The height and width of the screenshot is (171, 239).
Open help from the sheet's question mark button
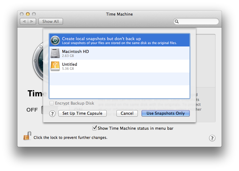coord(52,114)
